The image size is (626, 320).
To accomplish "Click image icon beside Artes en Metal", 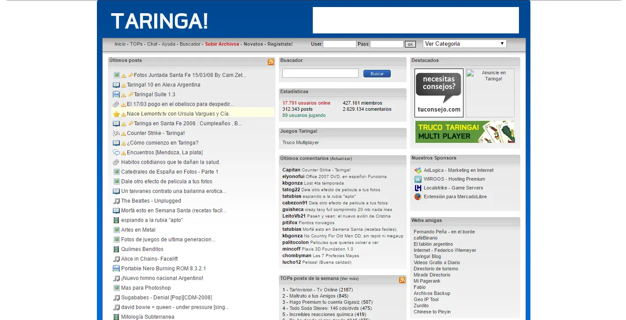I will [x=116, y=230].
